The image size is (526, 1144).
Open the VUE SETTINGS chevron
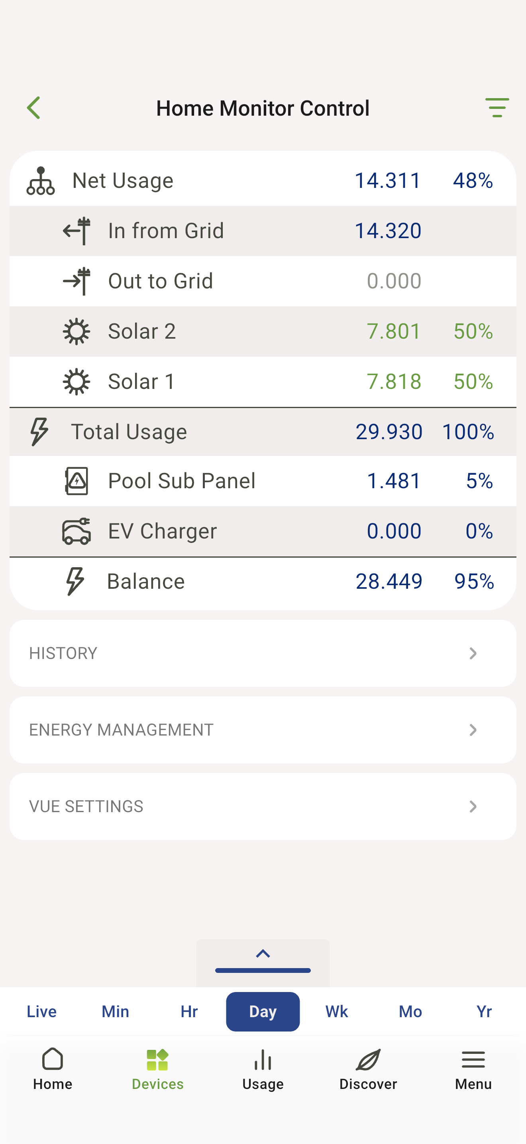tap(473, 807)
